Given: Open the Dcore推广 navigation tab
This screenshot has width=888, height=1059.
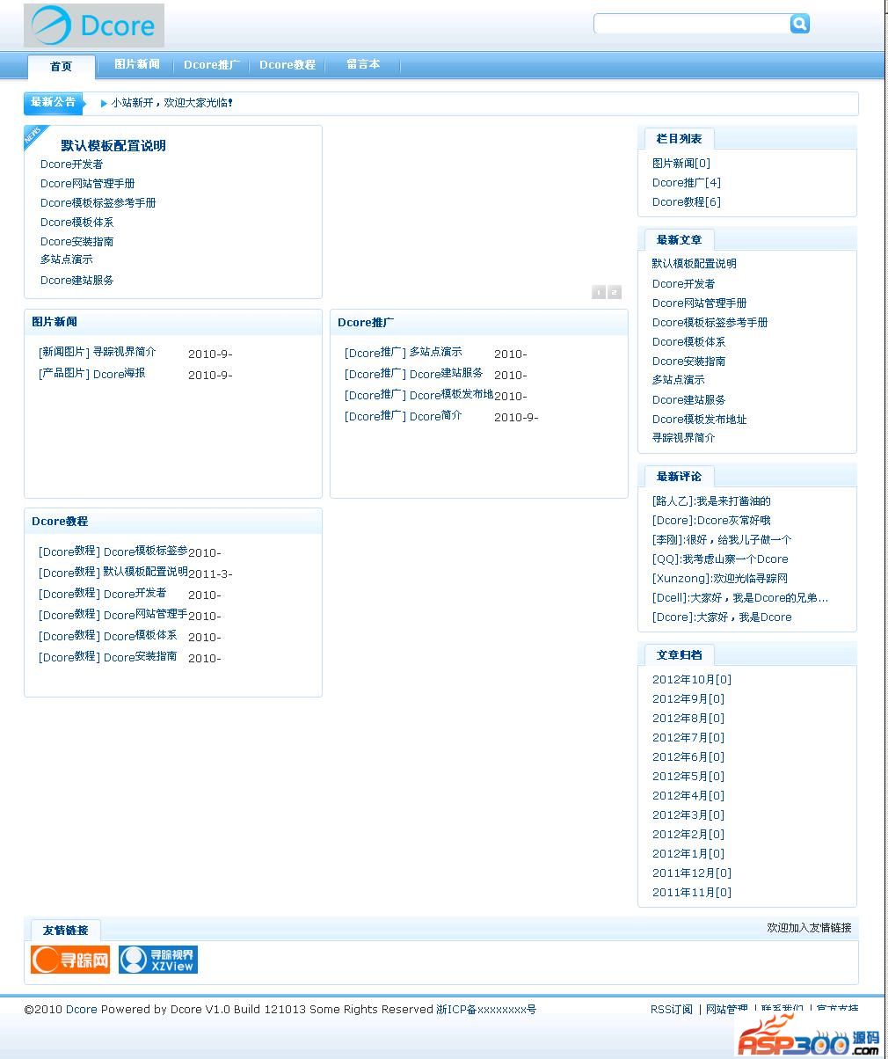Looking at the screenshot, I should 211,64.
